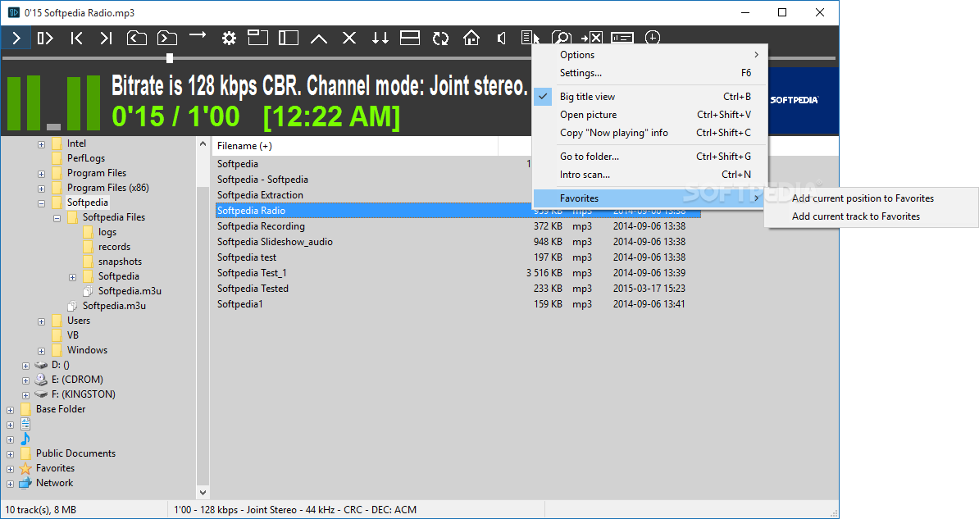Go to next folder icon

pyautogui.click(x=166, y=38)
